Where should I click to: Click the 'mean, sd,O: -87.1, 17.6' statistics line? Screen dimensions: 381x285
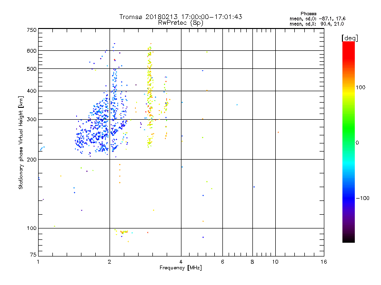[x=317, y=19]
